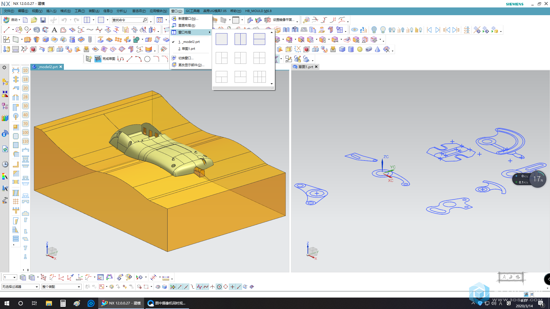Switch to the _model2.prt tab

click(47, 67)
